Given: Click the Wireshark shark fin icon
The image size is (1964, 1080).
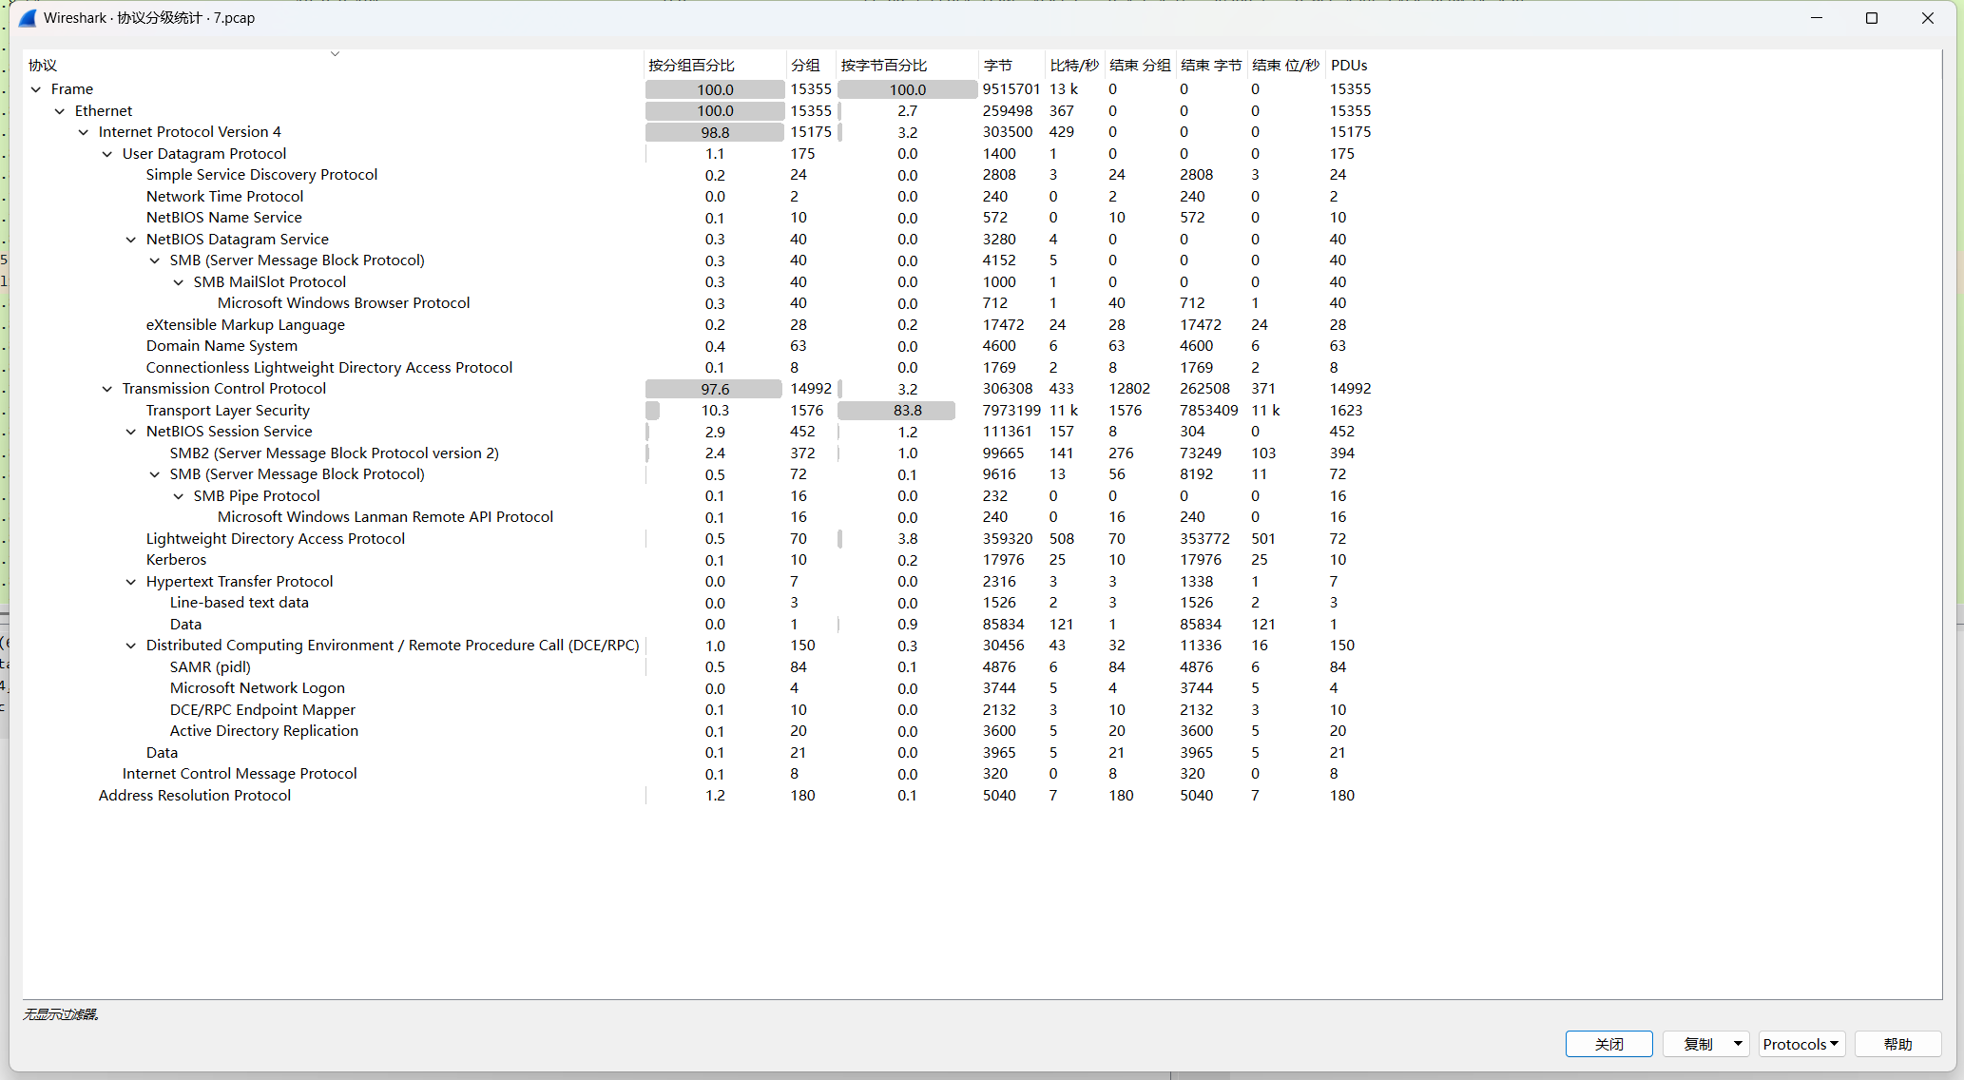Looking at the screenshot, I should tap(28, 18).
